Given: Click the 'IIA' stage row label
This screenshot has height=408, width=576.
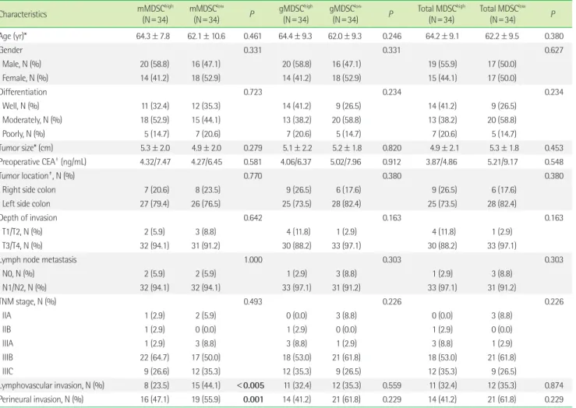Looking at the screenshot, I should [x=6, y=315].
